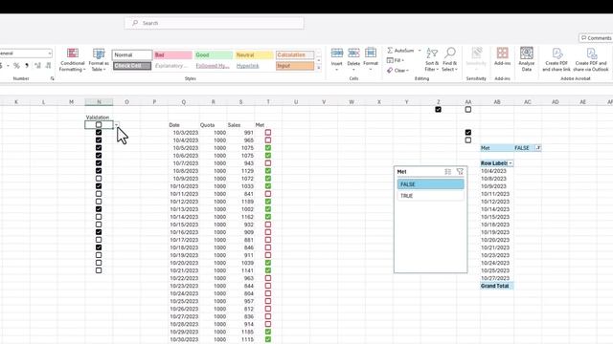613x344 pixels.
Task: Click sales value 1189
Action: coord(247,202)
